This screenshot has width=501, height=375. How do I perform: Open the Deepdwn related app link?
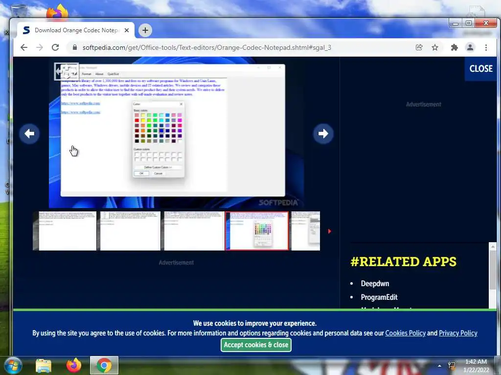pyautogui.click(x=375, y=284)
